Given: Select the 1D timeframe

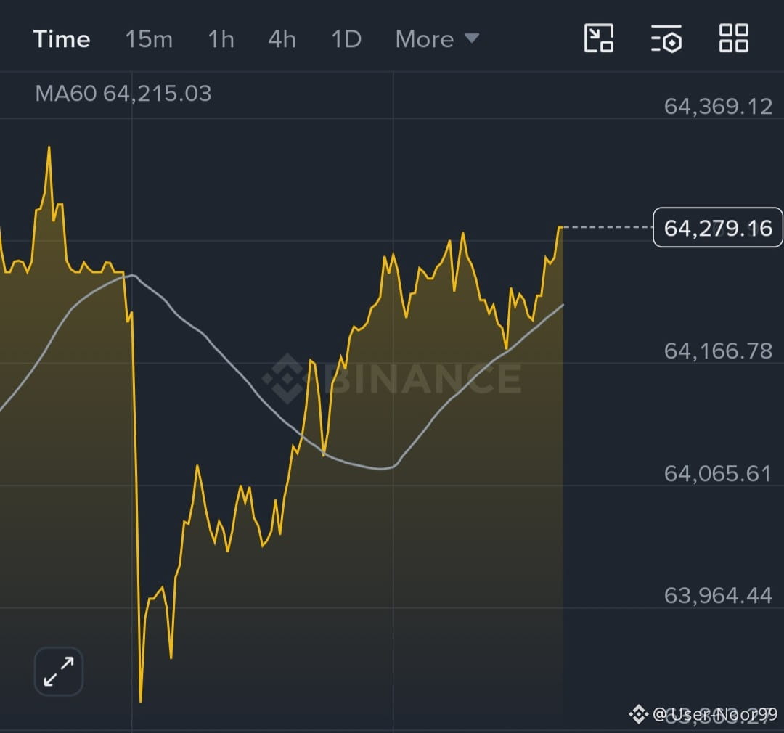Looking at the screenshot, I should (x=346, y=39).
